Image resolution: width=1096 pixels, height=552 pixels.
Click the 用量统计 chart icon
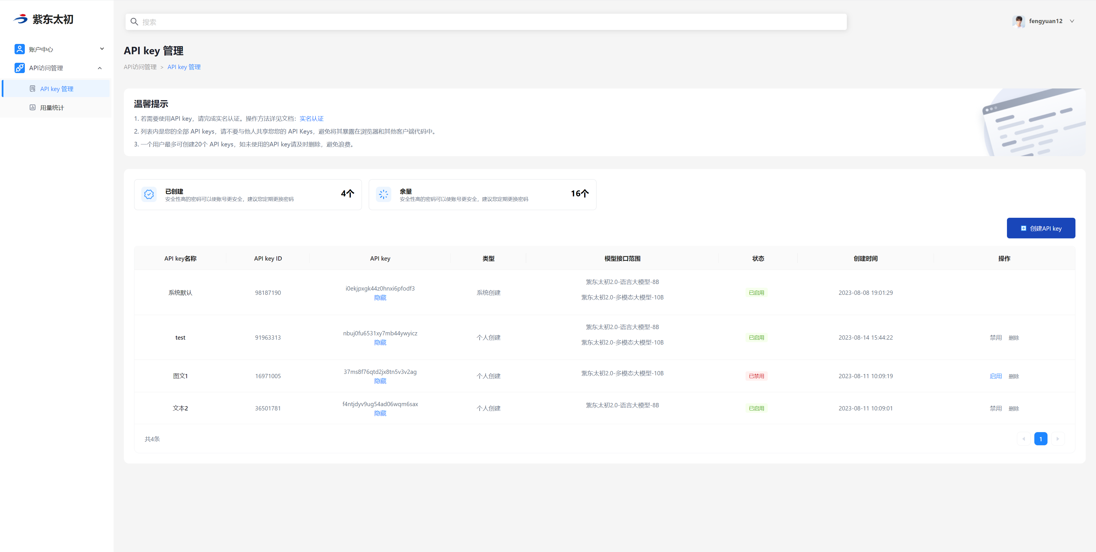tap(32, 108)
